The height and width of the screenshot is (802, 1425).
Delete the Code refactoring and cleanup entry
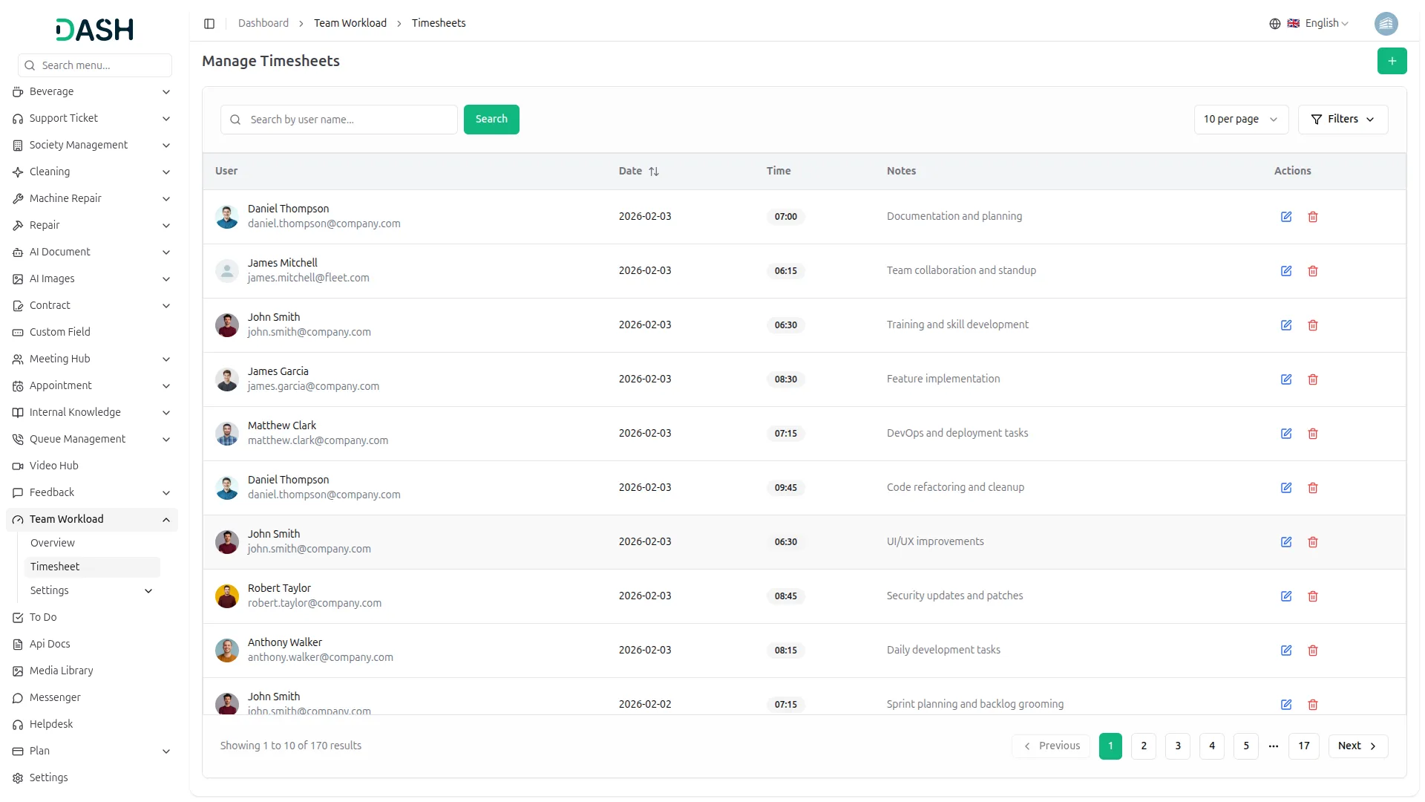1313,488
